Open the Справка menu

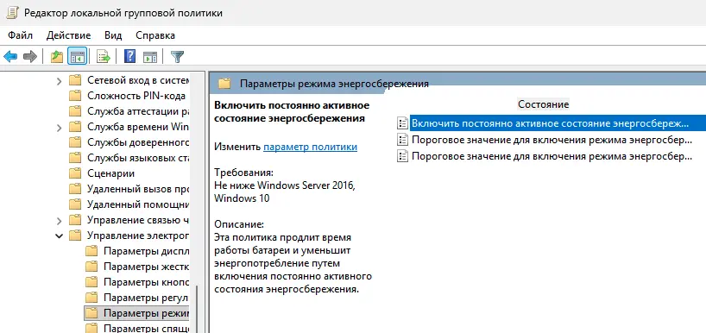point(155,35)
